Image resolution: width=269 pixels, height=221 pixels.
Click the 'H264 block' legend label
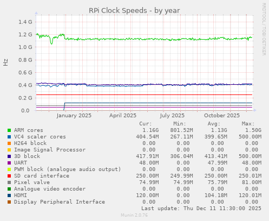(x=30, y=143)
